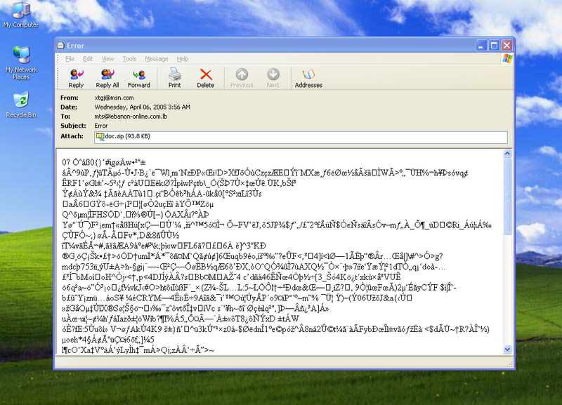Open My Network Places desktop icon
The image size is (562, 405).
tap(21, 63)
